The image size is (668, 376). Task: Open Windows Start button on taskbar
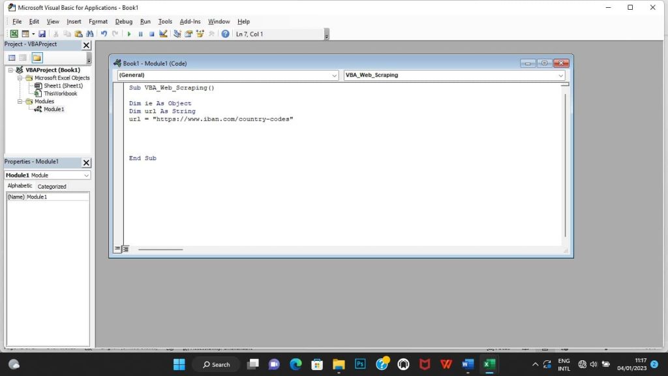(x=179, y=364)
